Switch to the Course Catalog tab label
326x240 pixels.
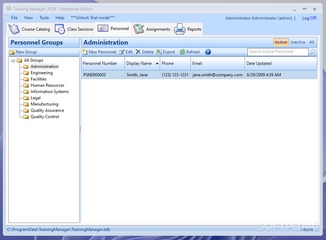(x=36, y=29)
